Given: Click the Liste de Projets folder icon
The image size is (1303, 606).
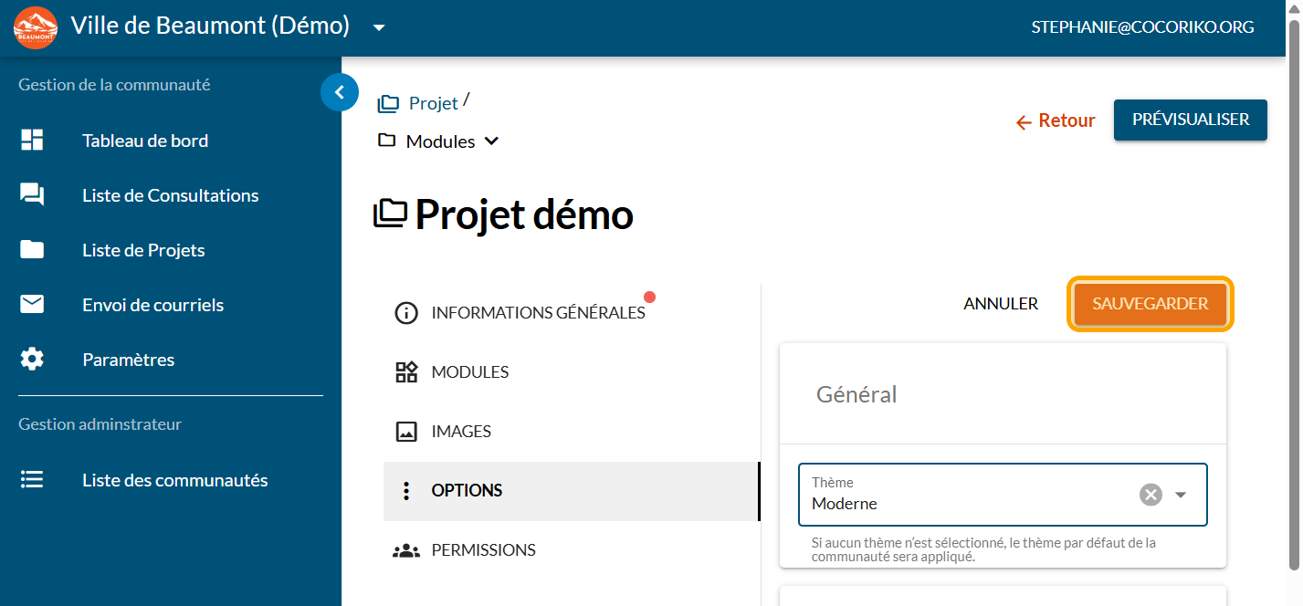Looking at the screenshot, I should click(x=32, y=250).
